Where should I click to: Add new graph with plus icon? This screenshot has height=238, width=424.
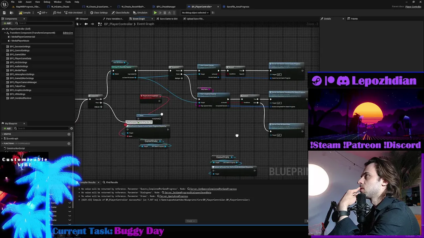click(x=69, y=134)
